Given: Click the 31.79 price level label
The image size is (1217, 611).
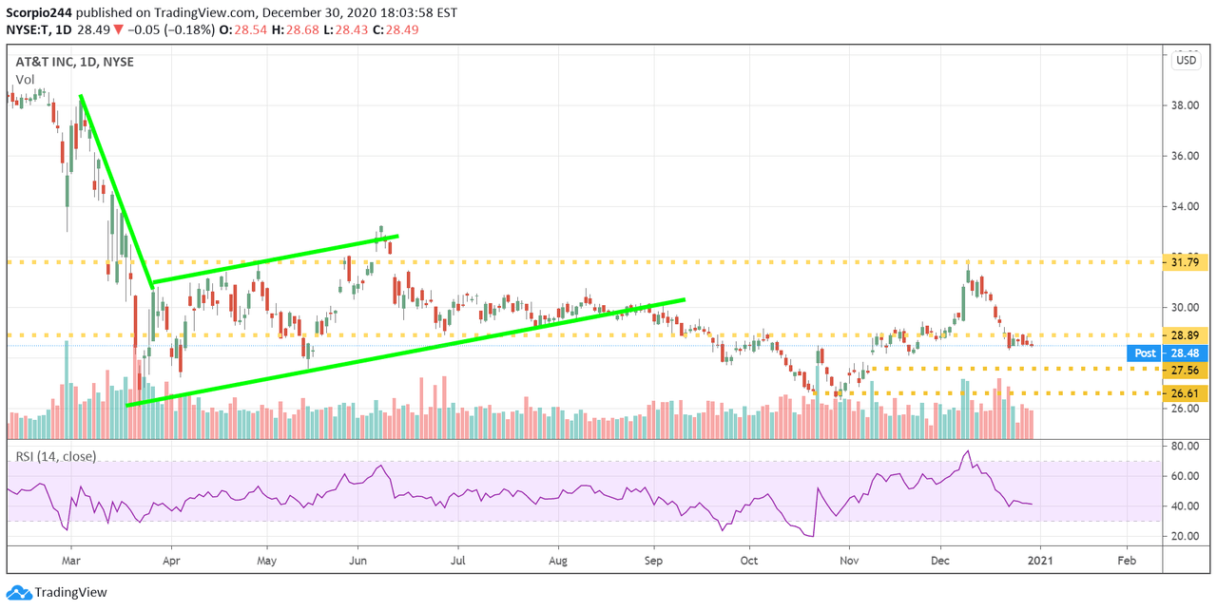Looking at the screenshot, I should tap(1187, 261).
